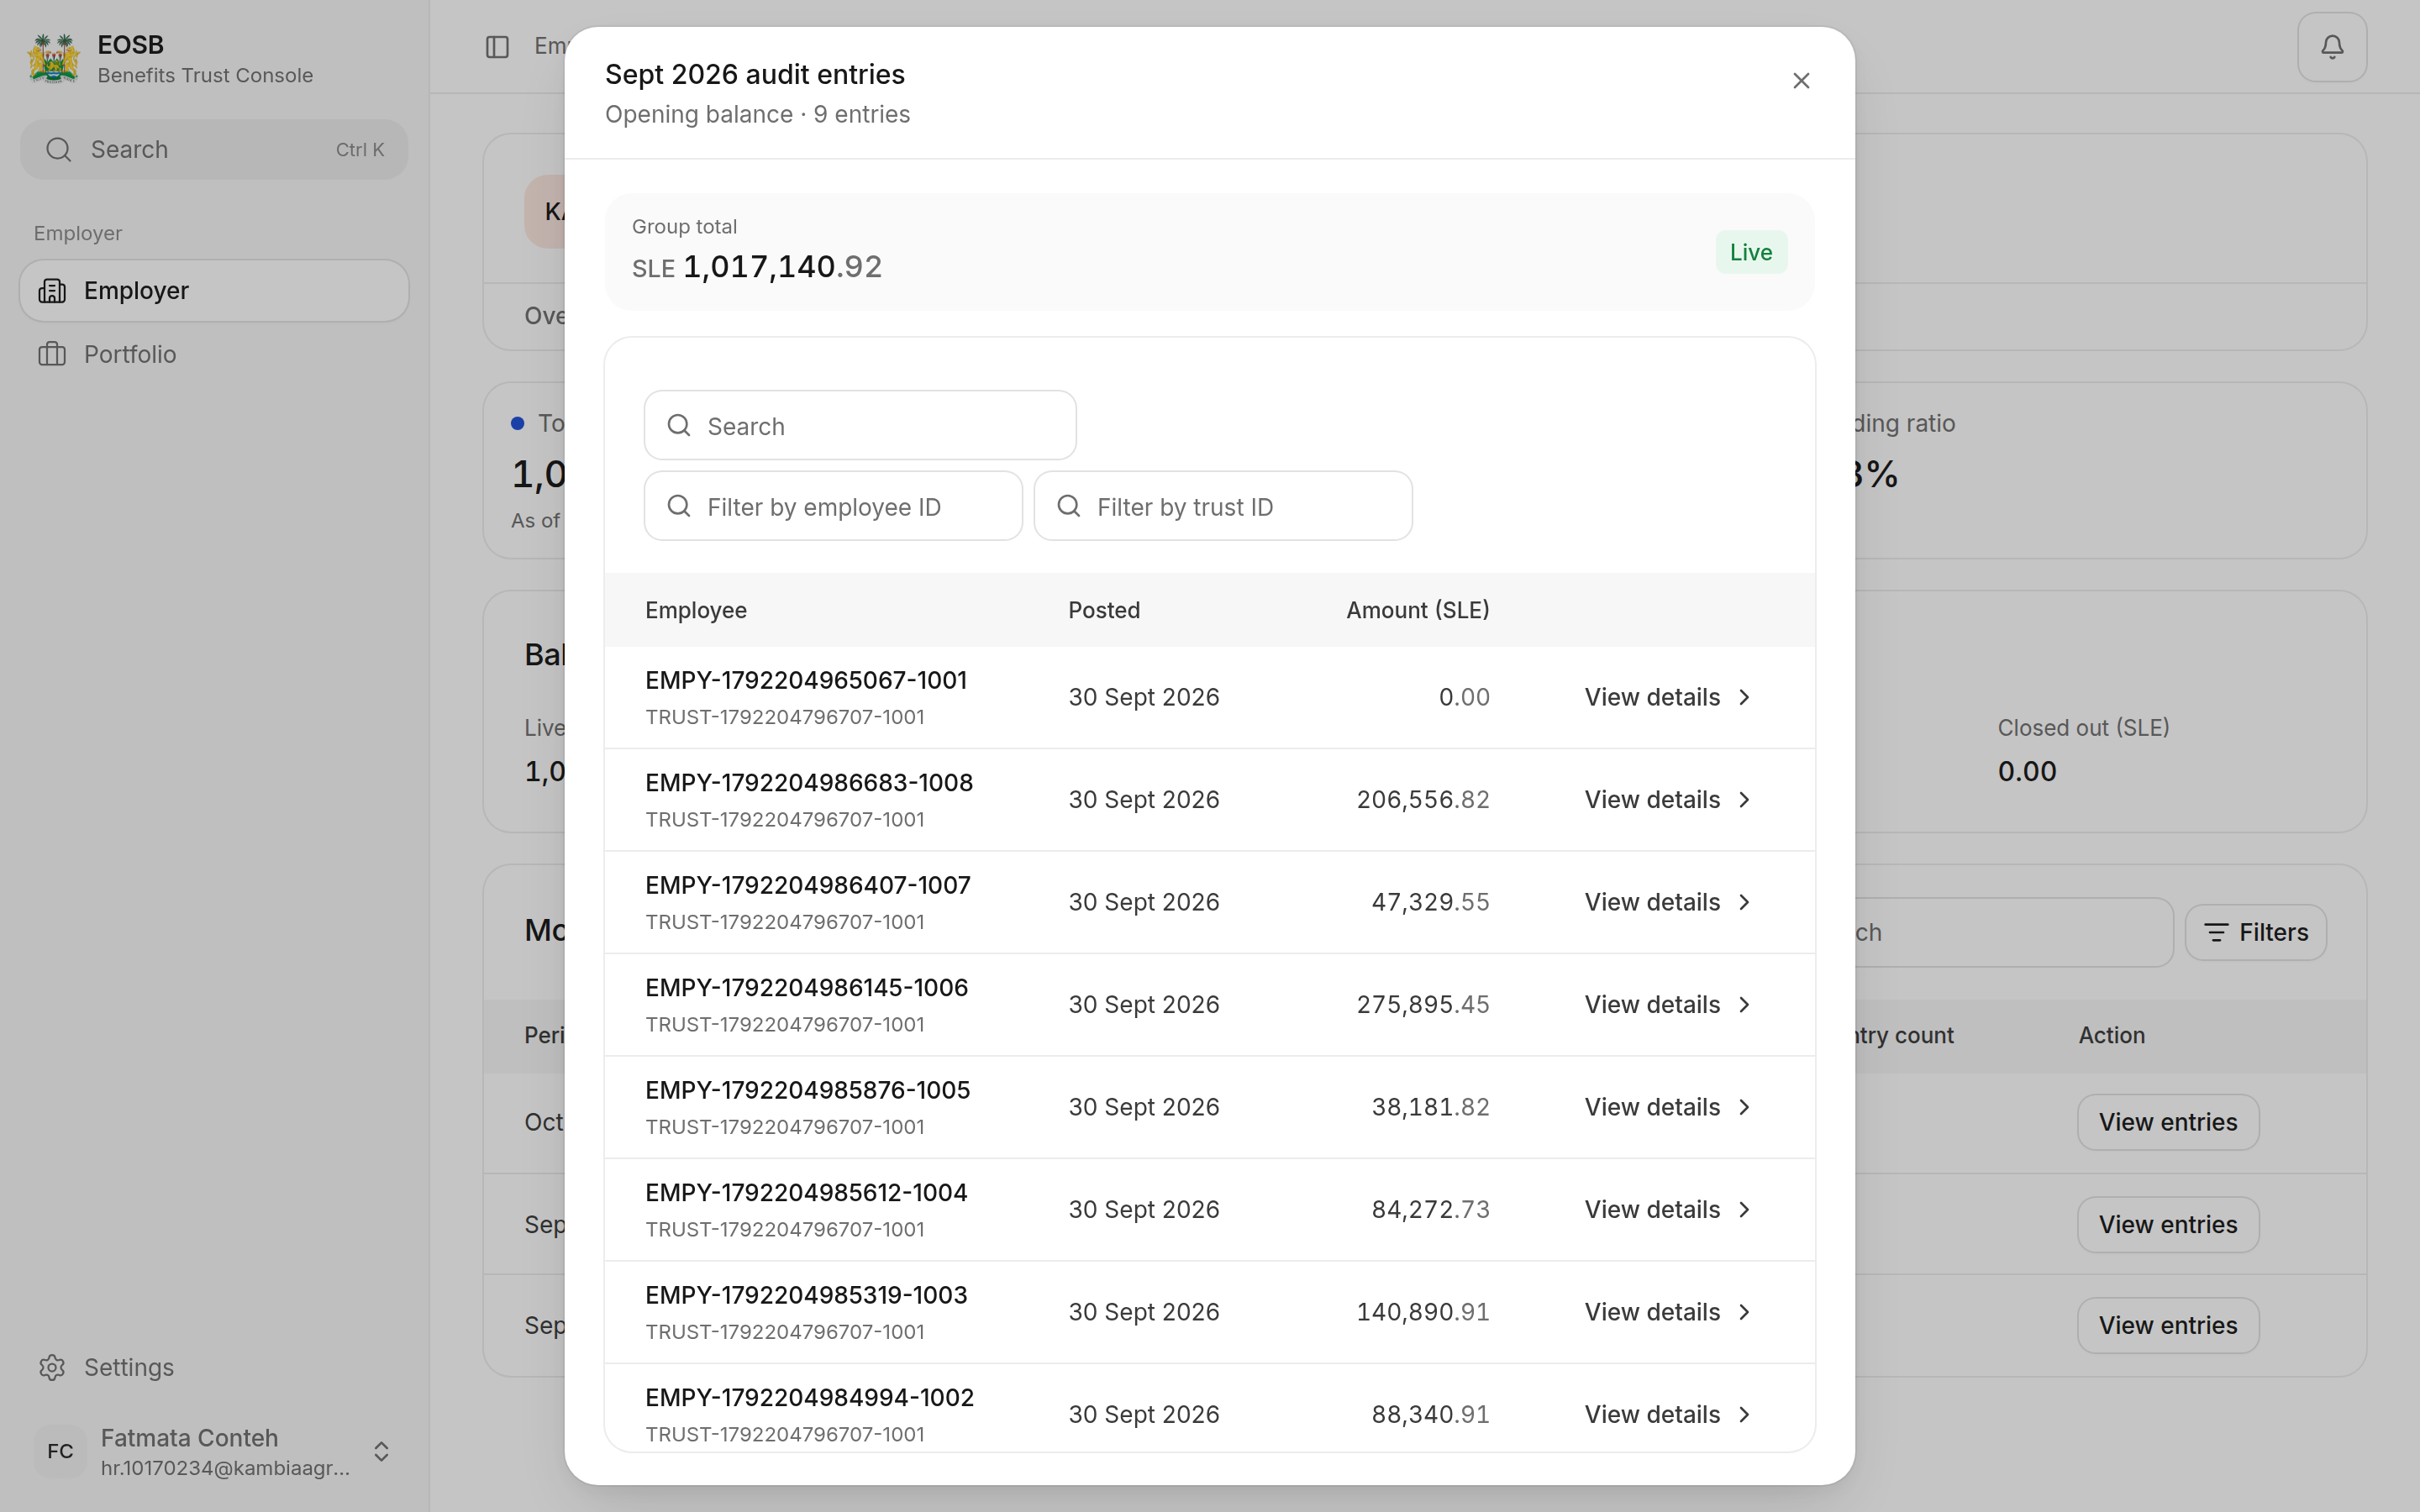Viewport: 2420px width, 1512px height.
Task: Click the Employee column header
Action: coord(696,610)
